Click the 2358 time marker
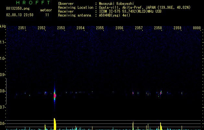Viewport: 204px width, 130px height. pos(158,28)
